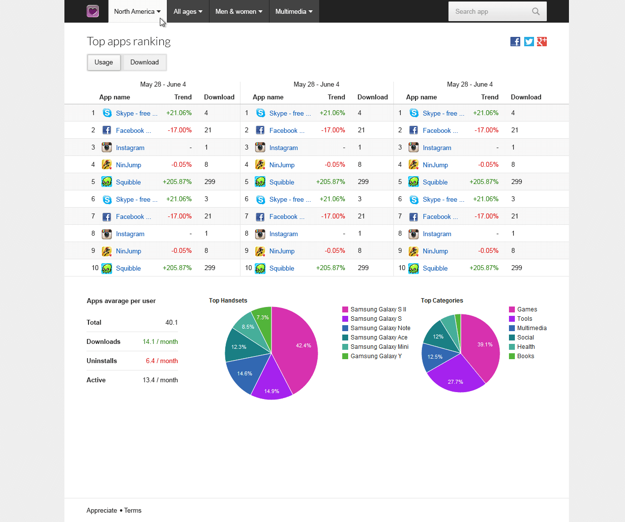
Task: Open the North America region dropdown
Action: pyautogui.click(x=137, y=11)
